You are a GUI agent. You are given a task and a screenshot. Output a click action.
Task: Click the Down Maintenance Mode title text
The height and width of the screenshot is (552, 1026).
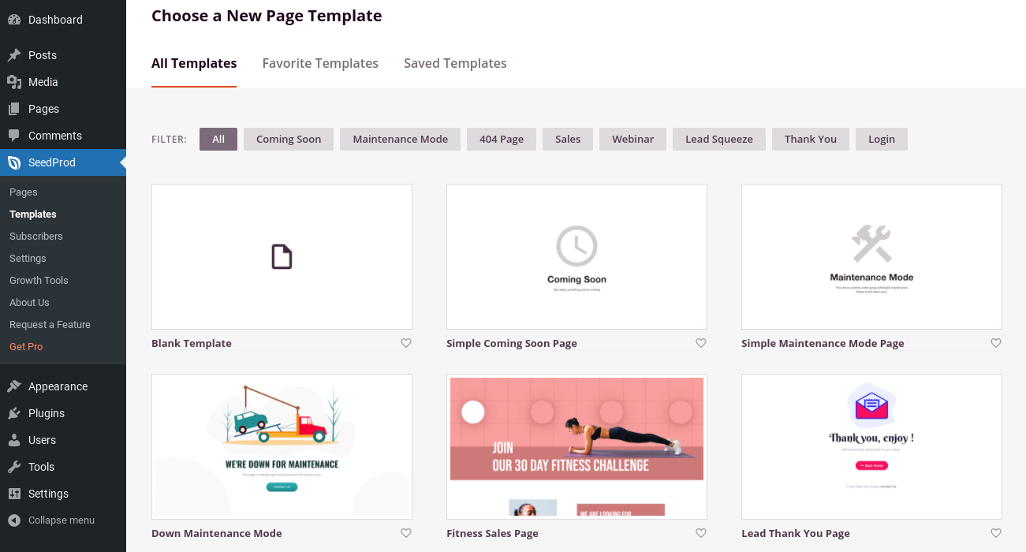click(217, 534)
